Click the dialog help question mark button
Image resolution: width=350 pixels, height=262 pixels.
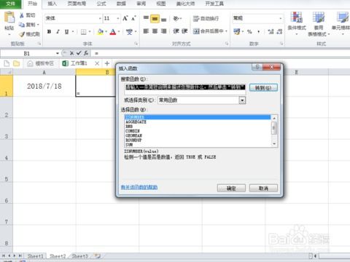(x=257, y=66)
